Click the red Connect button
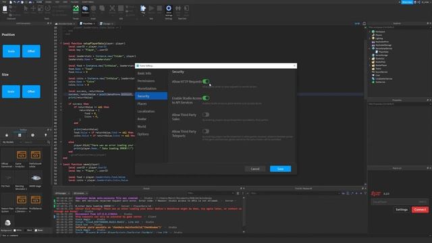This screenshot has width=432, height=243. [x=420, y=210]
